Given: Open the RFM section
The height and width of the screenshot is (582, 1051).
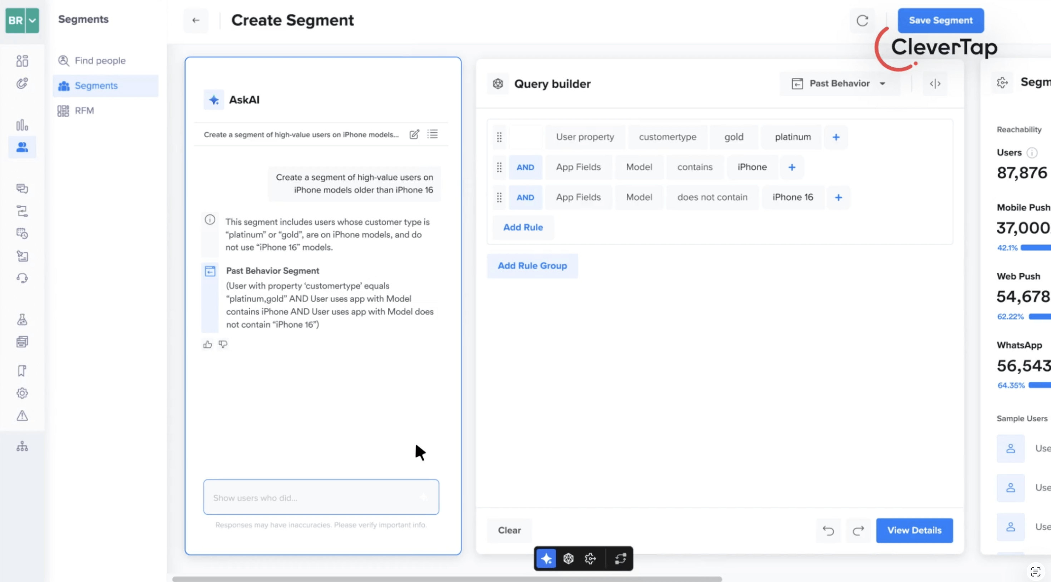Looking at the screenshot, I should (x=84, y=110).
